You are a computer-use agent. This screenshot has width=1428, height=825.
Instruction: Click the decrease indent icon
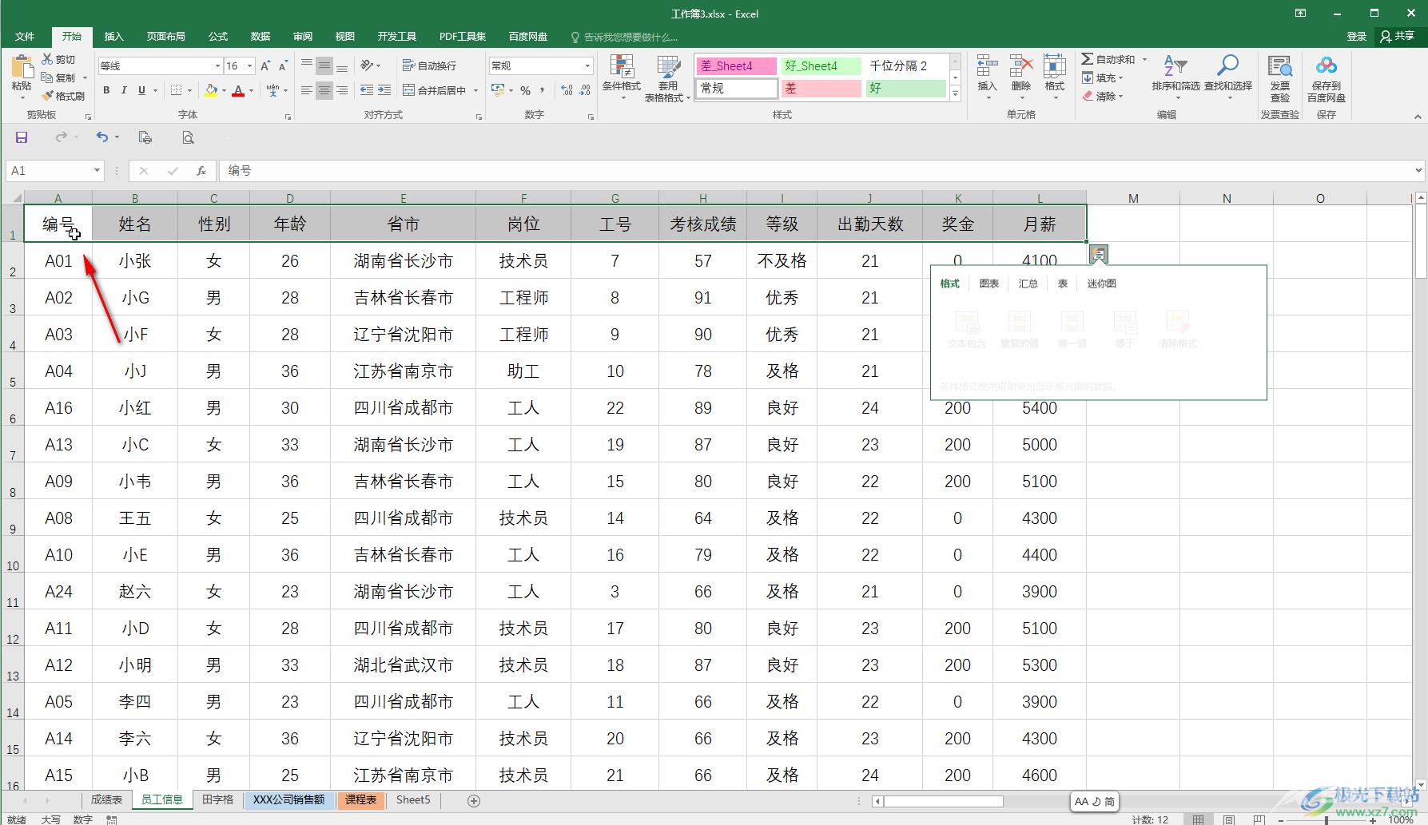click(367, 90)
